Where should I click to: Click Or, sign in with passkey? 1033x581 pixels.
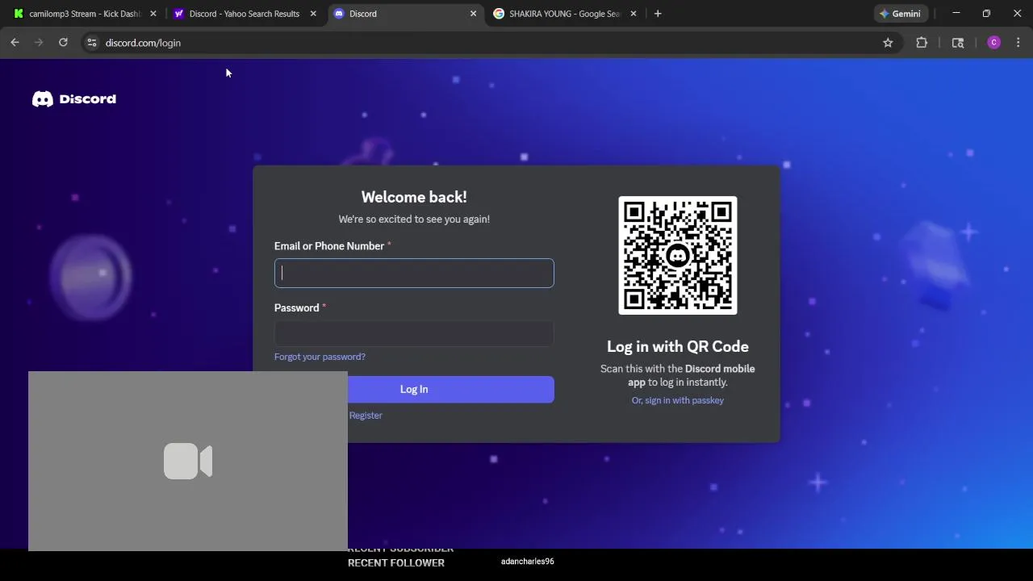coord(678,400)
